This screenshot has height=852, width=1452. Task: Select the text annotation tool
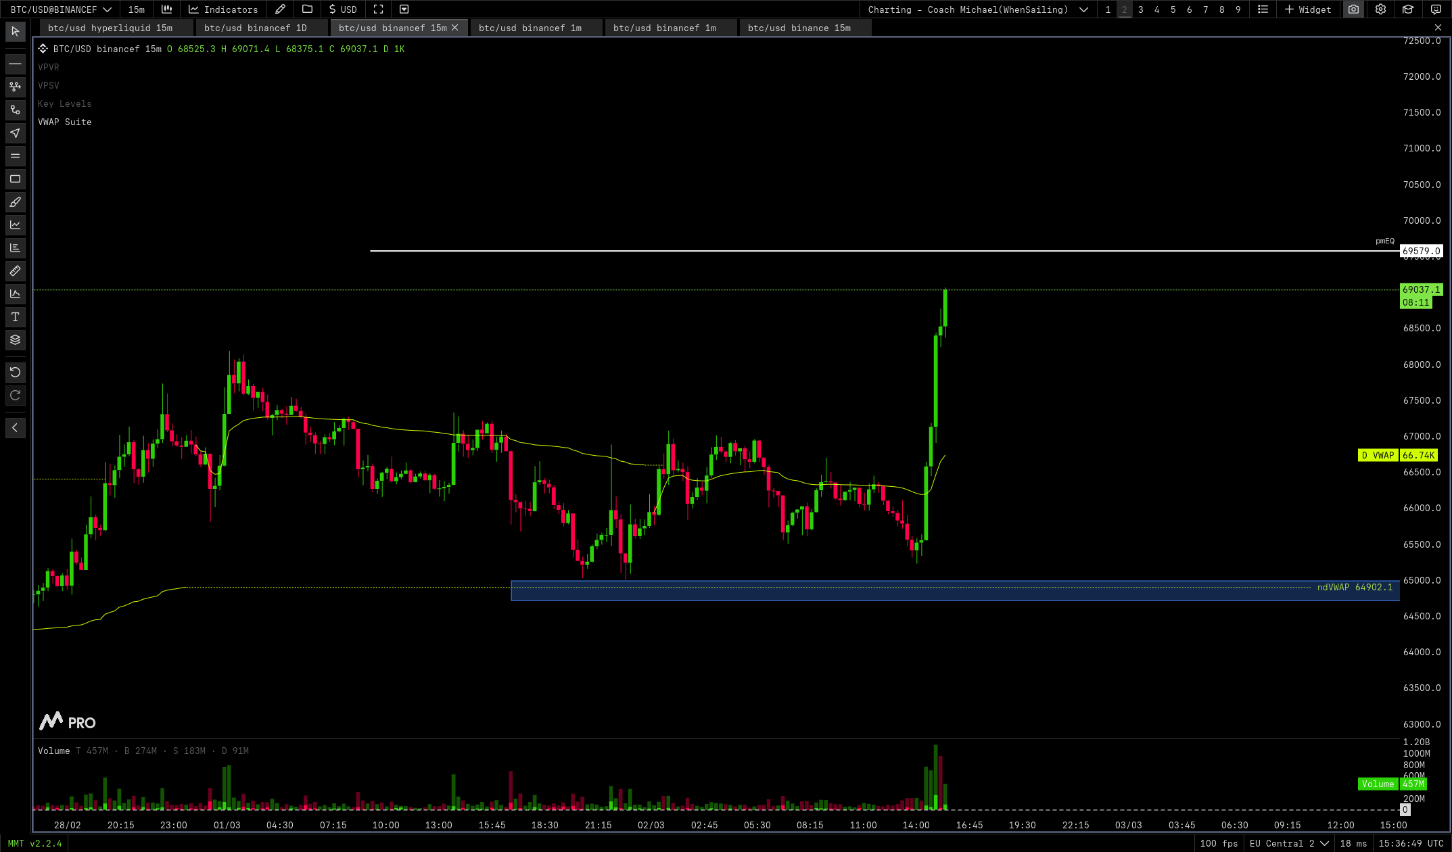pyautogui.click(x=15, y=317)
